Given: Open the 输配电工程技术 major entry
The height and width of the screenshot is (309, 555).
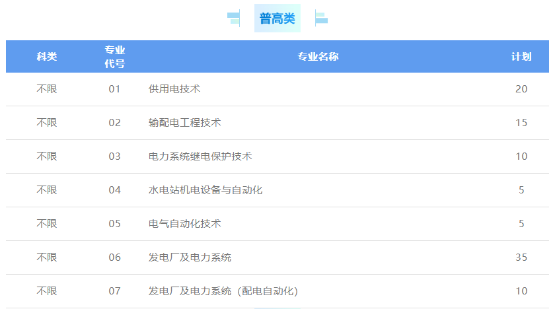Looking at the screenshot, I should (x=185, y=123).
